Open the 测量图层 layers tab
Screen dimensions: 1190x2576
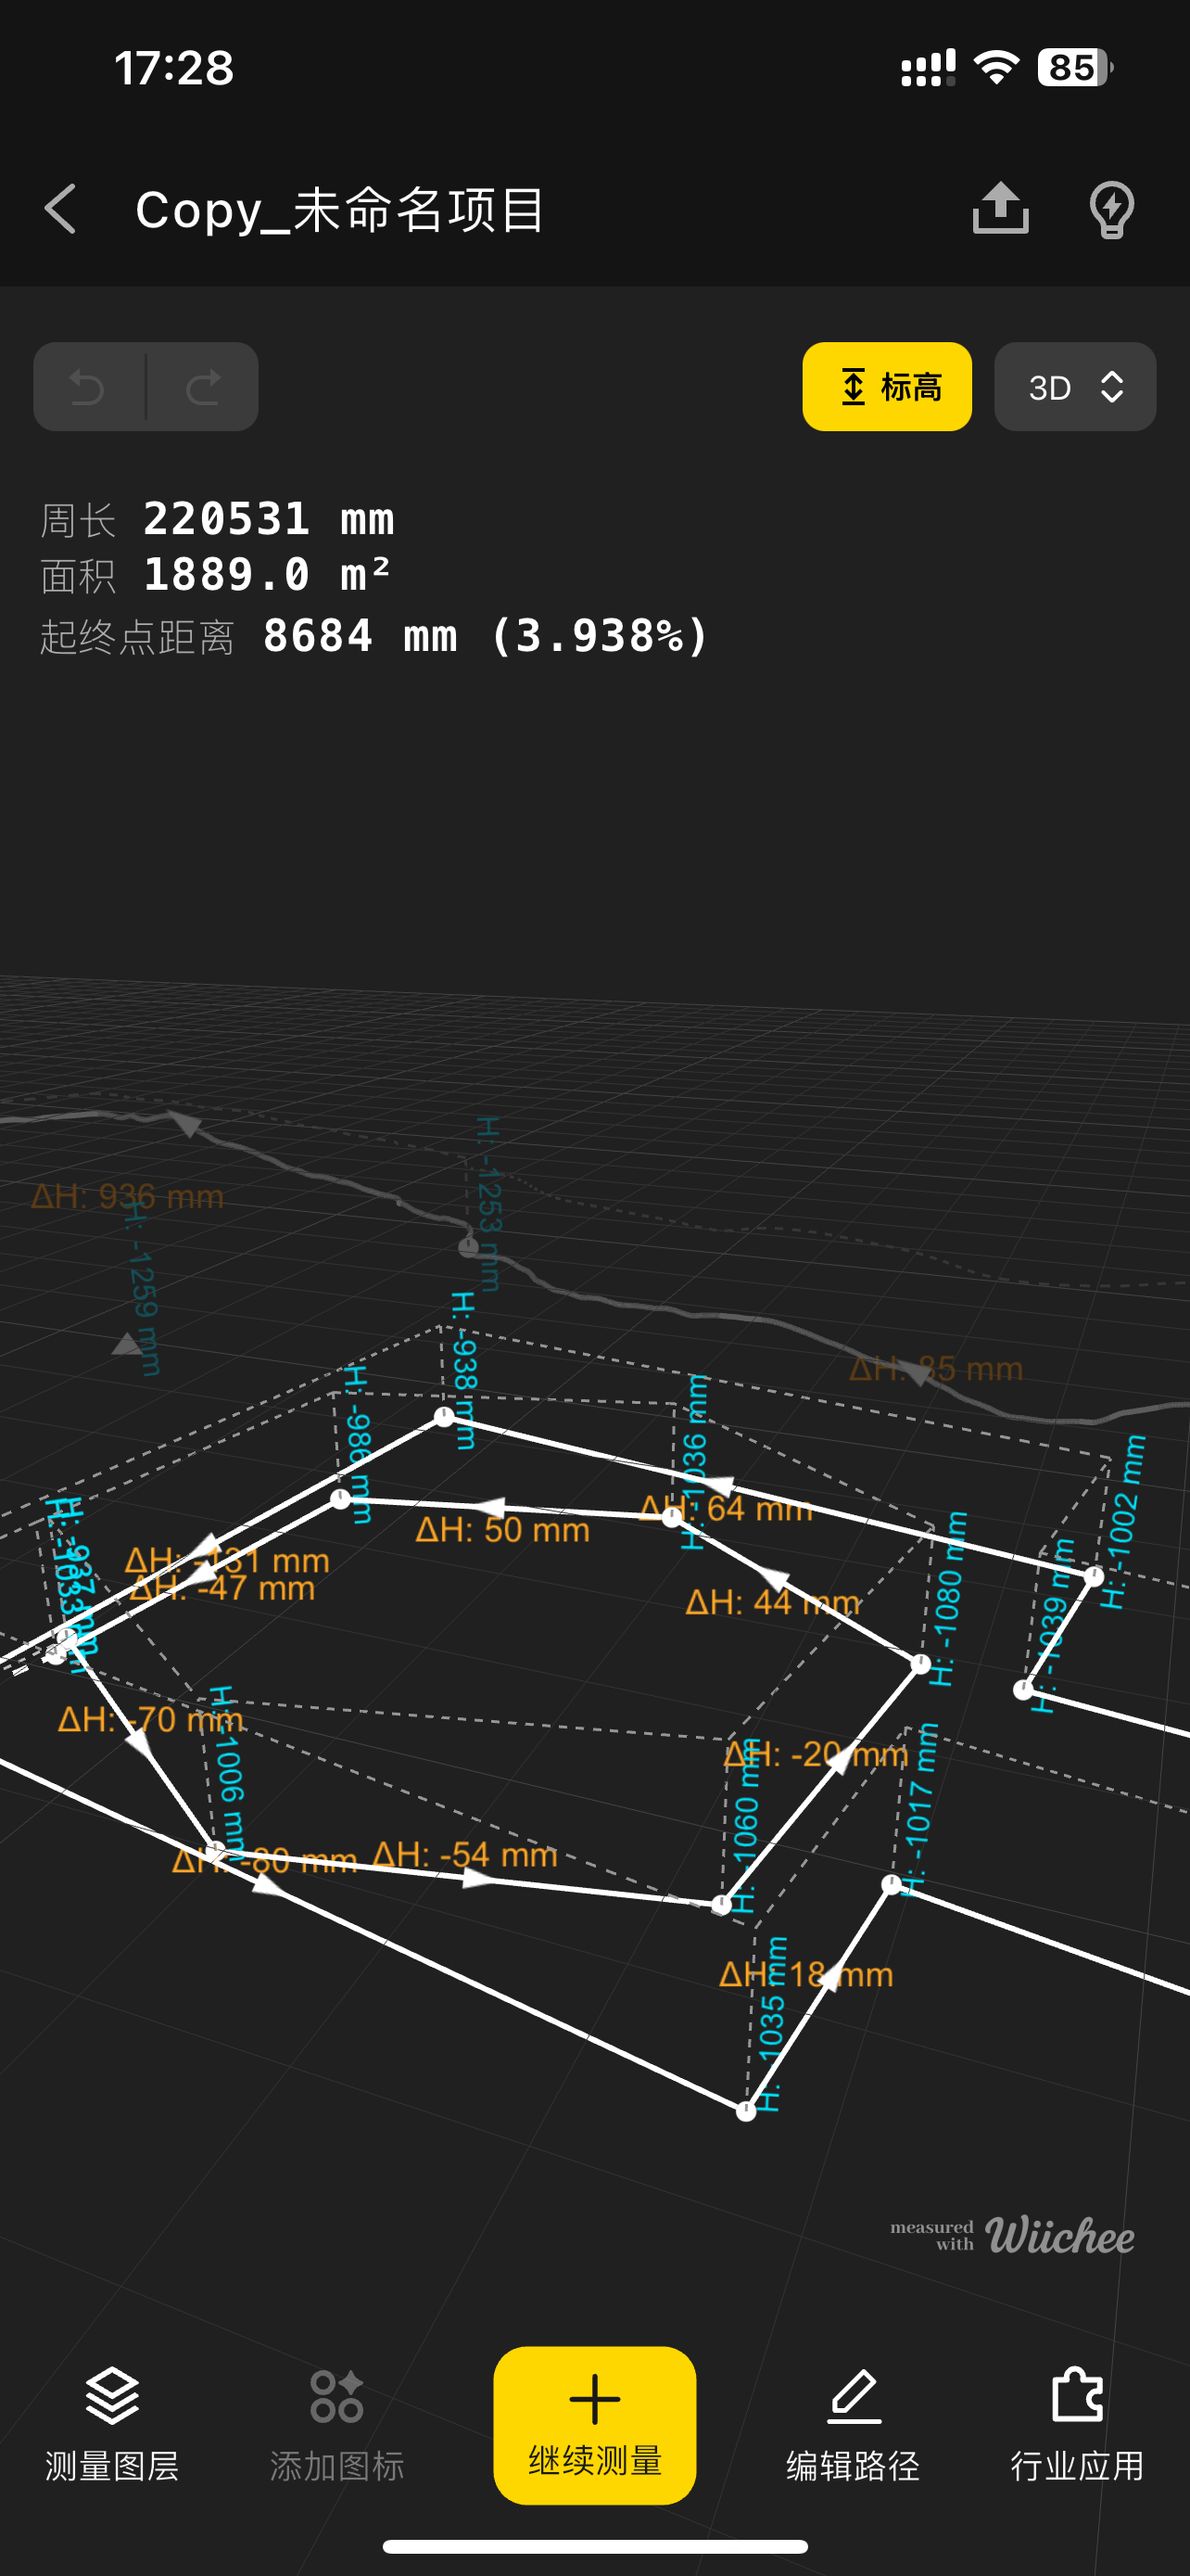pyautogui.click(x=112, y=2425)
